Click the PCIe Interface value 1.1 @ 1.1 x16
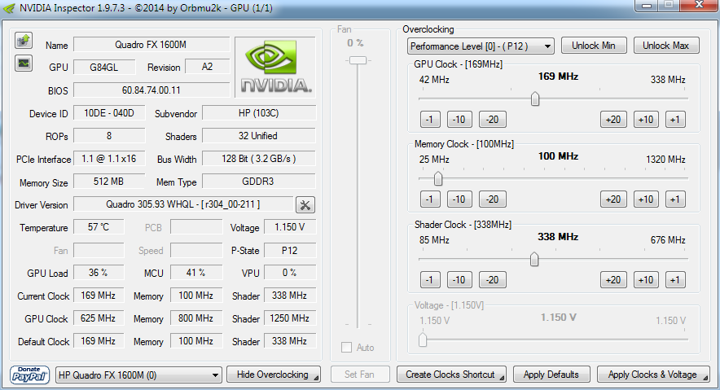Image resolution: width=720 pixels, height=390 pixels. point(109,159)
